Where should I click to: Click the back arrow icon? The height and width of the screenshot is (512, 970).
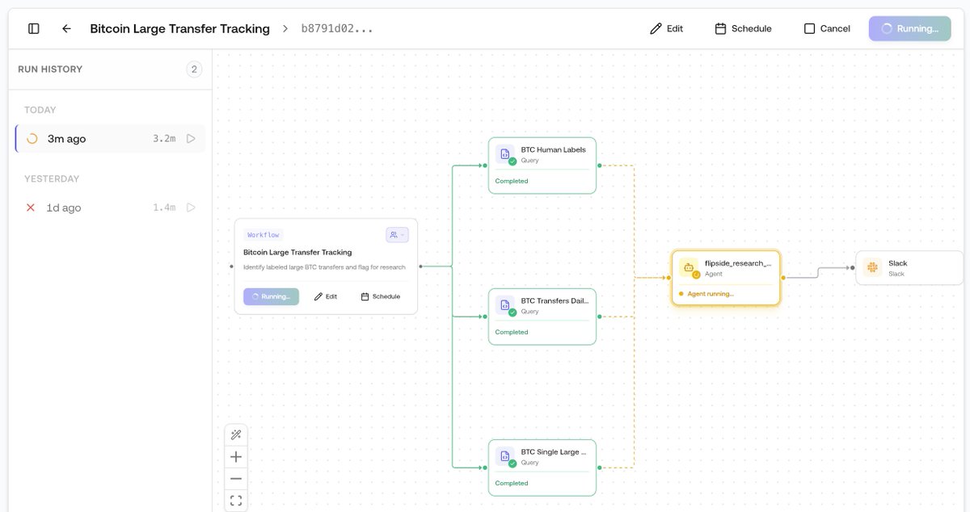pyautogui.click(x=66, y=28)
